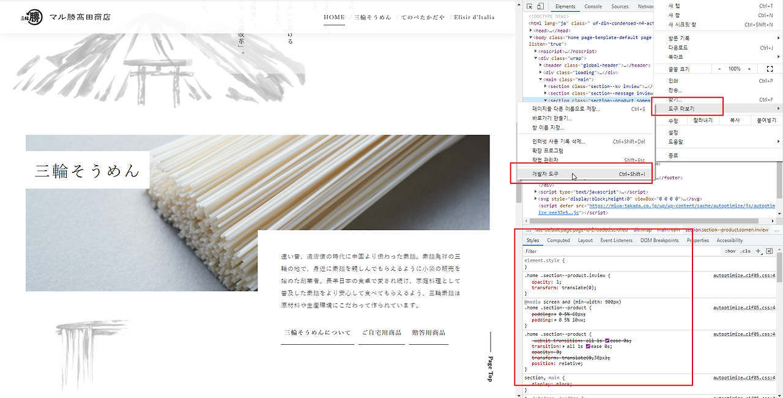Open the 북마크 submenu

point(718,56)
